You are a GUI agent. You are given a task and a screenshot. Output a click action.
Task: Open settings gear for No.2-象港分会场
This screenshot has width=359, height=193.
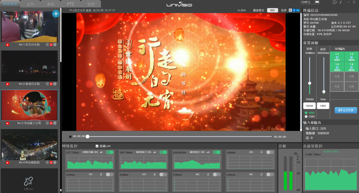55,84
